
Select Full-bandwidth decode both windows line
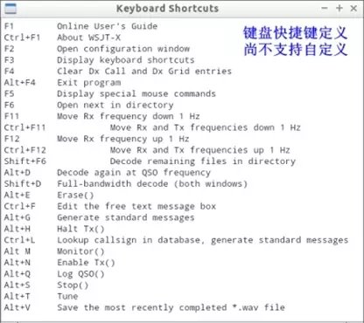coord(126,184)
